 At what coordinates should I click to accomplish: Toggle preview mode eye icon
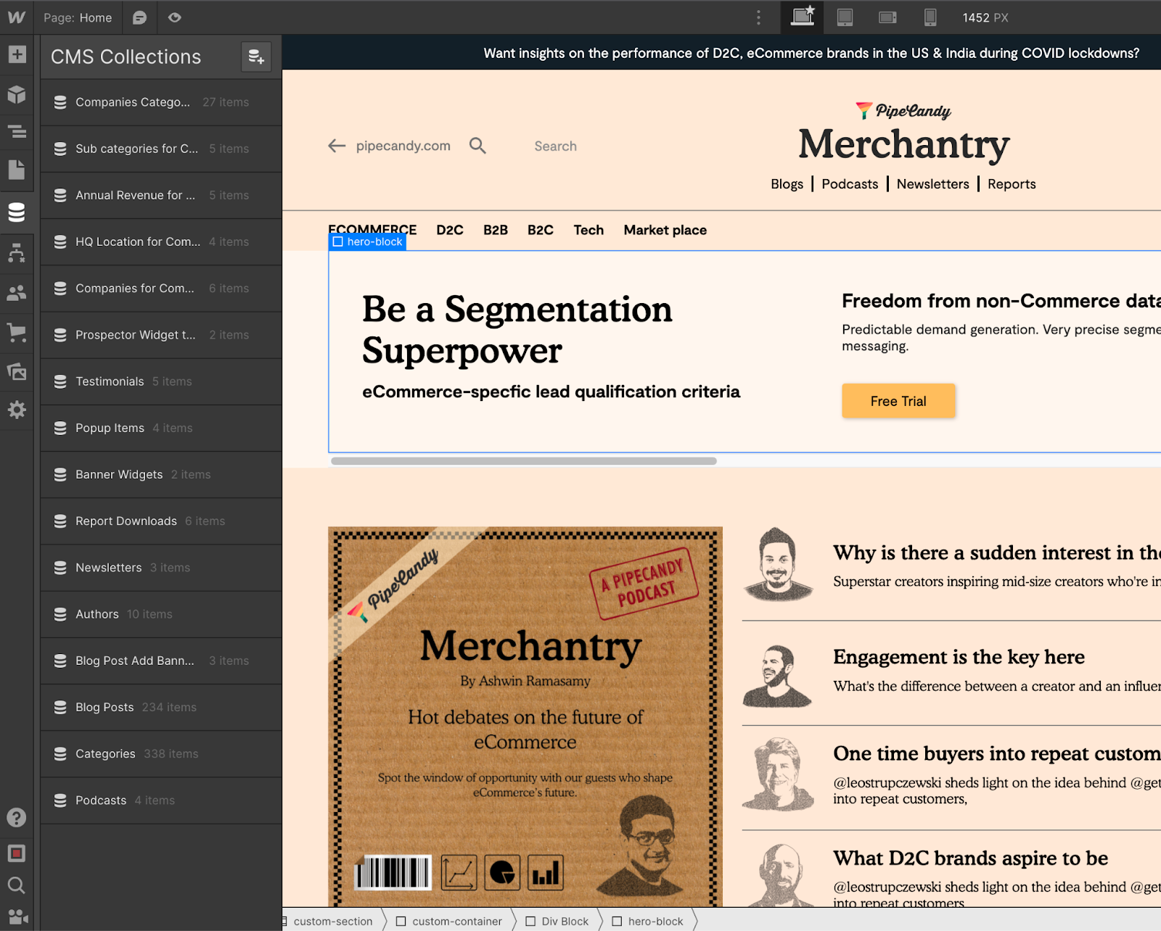point(174,17)
